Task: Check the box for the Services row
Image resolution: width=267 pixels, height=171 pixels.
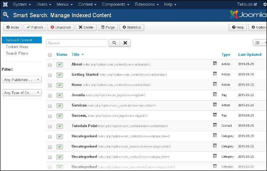Action: tap(50, 106)
